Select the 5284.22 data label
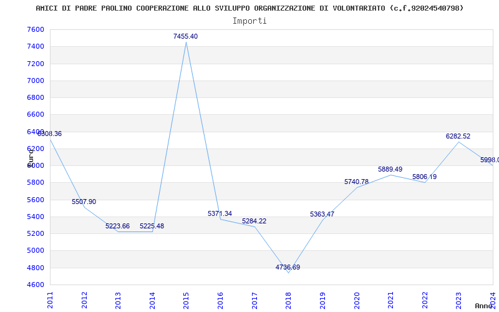Viewport: 499px width, 312px height. 254,221
